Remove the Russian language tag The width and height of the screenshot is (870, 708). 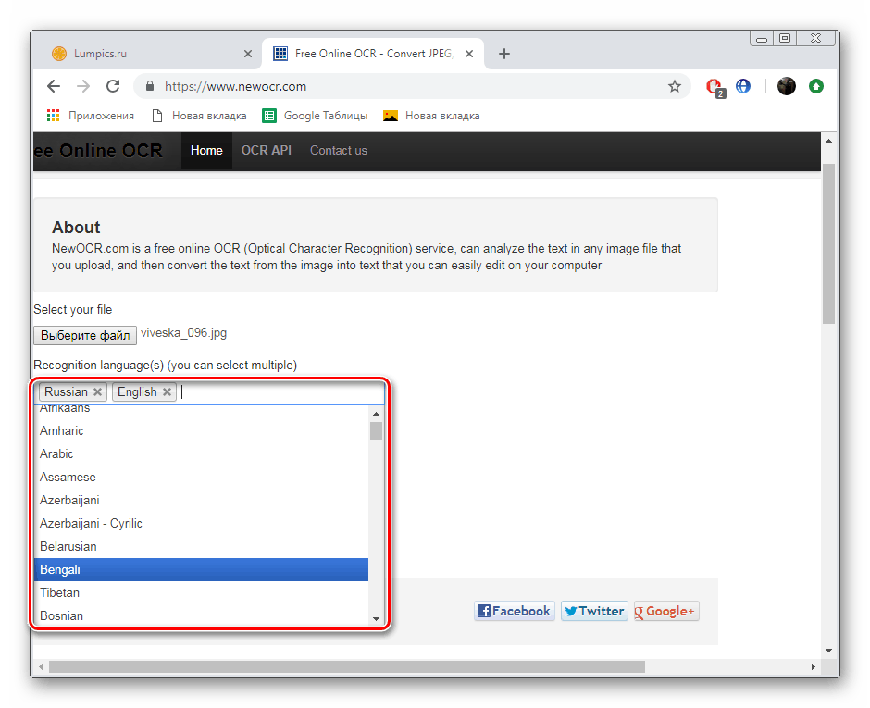click(98, 391)
